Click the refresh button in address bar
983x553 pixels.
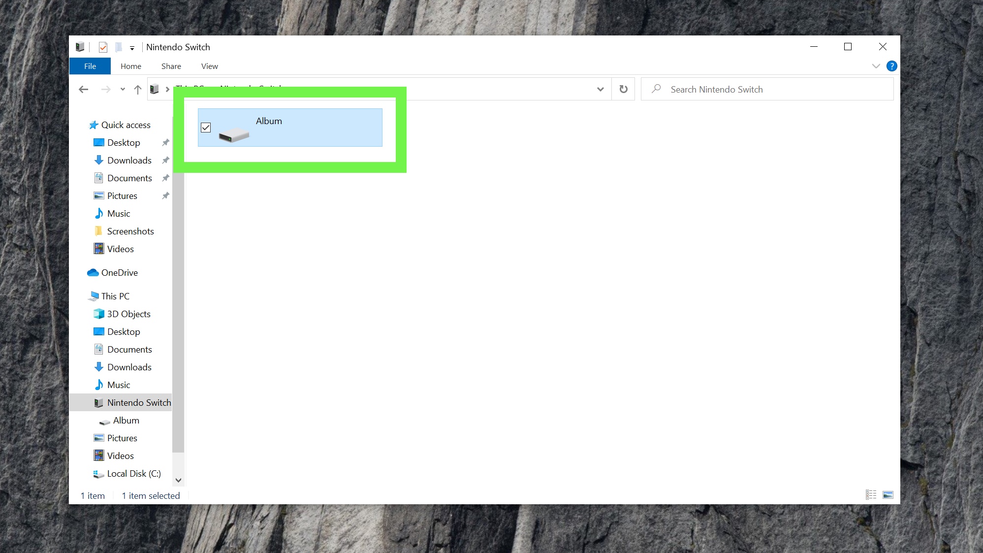click(623, 89)
